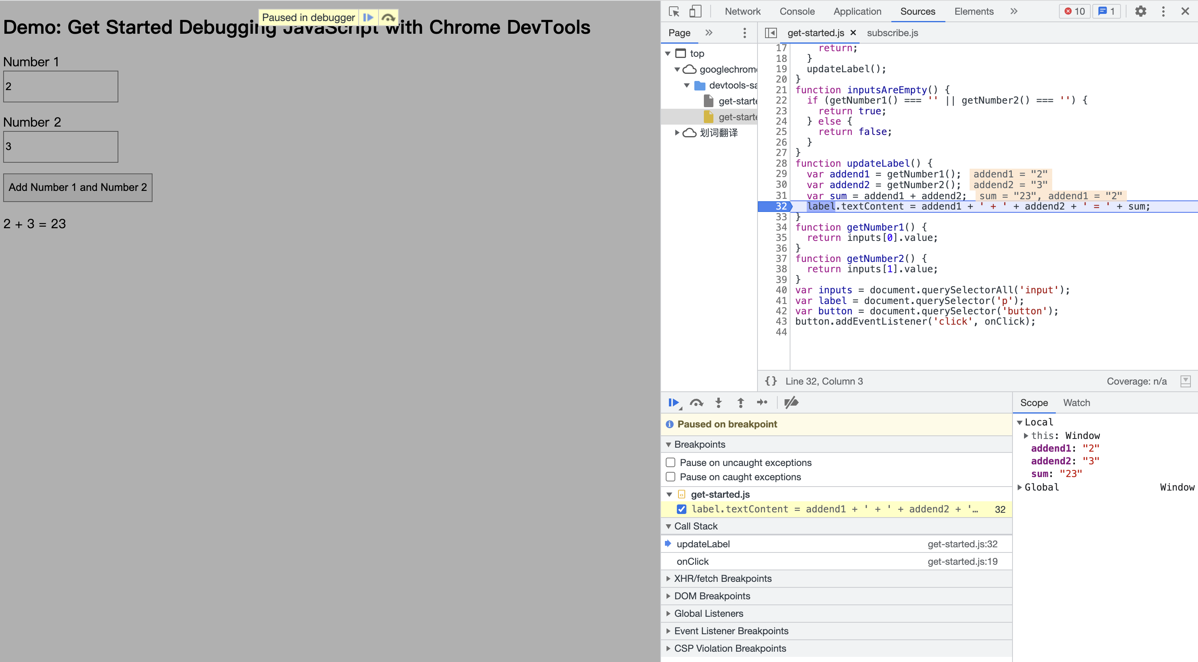
Task: Select the yellow get-started.js file in tree
Action: [730, 117]
